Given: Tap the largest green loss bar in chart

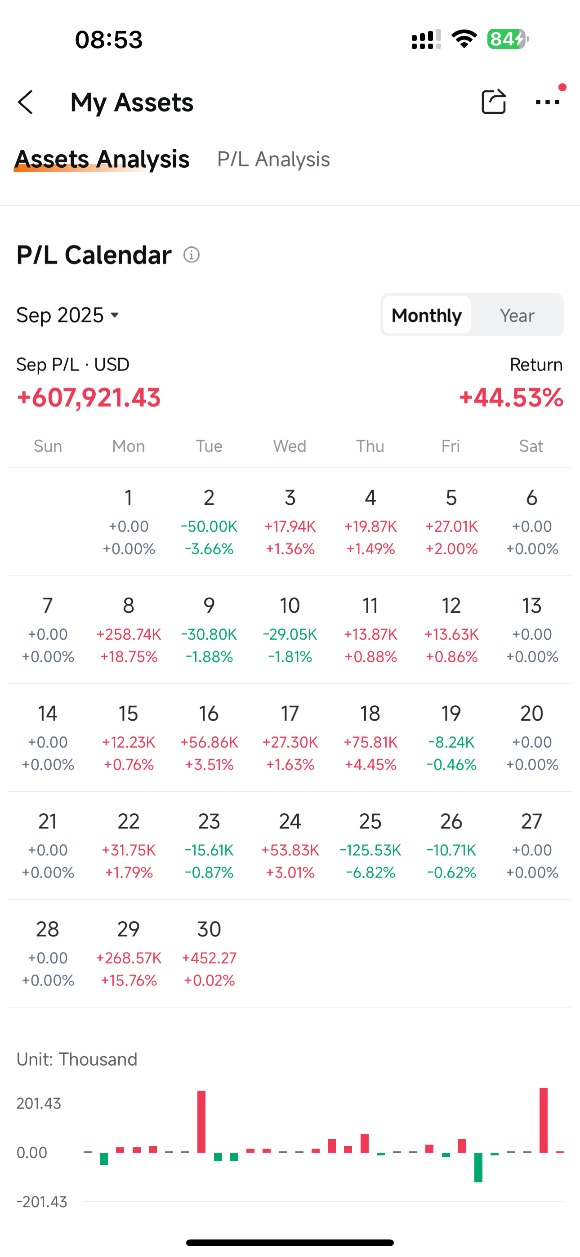Looking at the screenshot, I should tap(478, 1167).
